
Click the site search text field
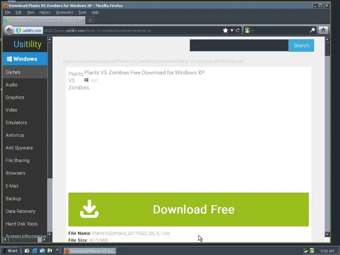(239, 45)
